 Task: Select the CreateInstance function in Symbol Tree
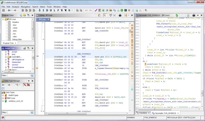18,67
